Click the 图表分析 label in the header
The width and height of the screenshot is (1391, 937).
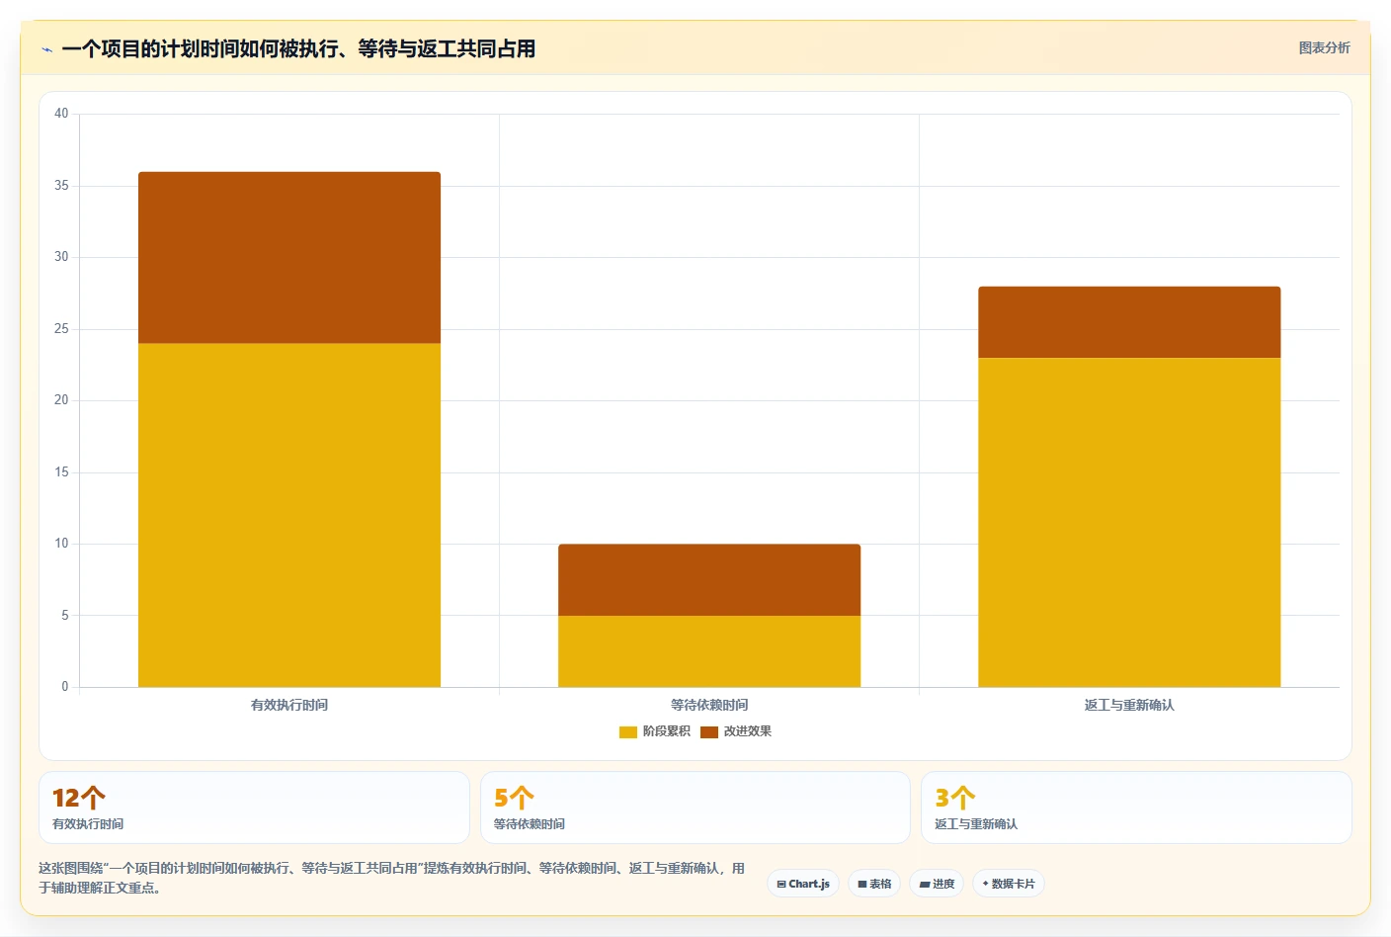[1324, 47]
